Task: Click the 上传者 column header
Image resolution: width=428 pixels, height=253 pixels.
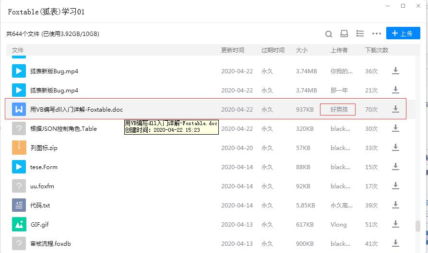Action: [339, 50]
